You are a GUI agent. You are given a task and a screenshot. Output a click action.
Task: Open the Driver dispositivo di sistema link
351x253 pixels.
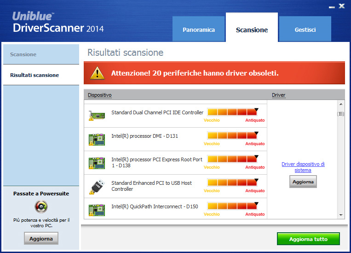pos(303,167)
